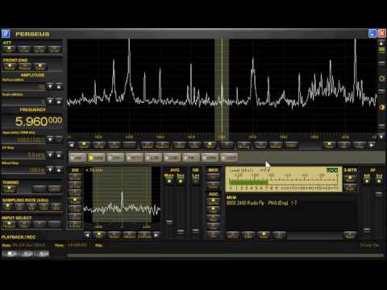The width and height of the screenshot is (387, 290).
Task: Shift the main spectrum left with the arrow
Action: tap(72, 145)
